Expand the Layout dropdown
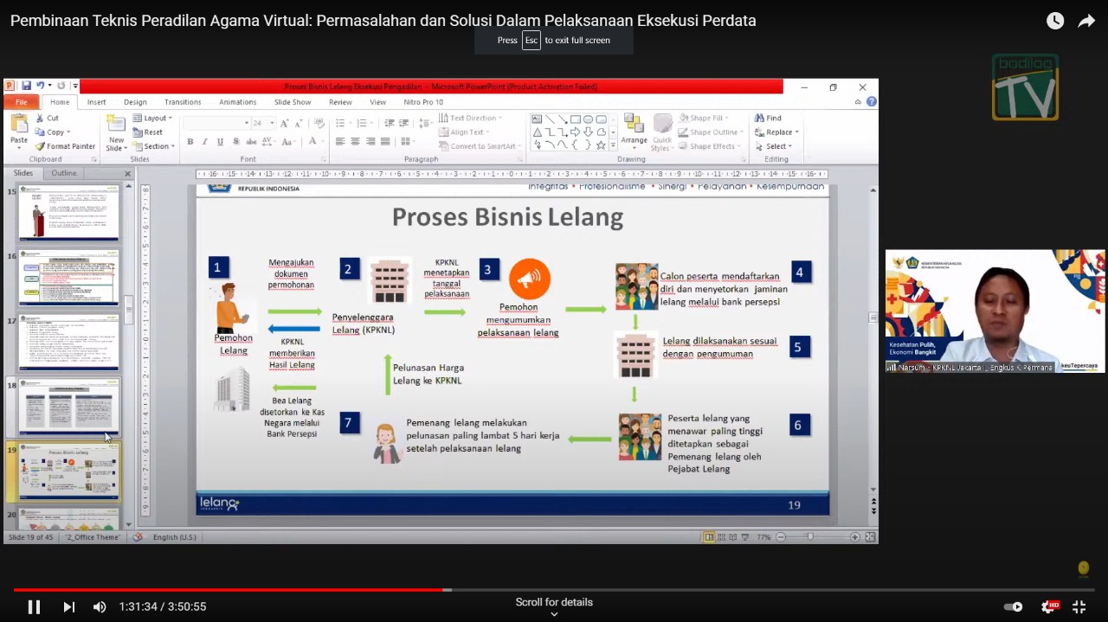The image size is (1108, 622). pos(158,118)
